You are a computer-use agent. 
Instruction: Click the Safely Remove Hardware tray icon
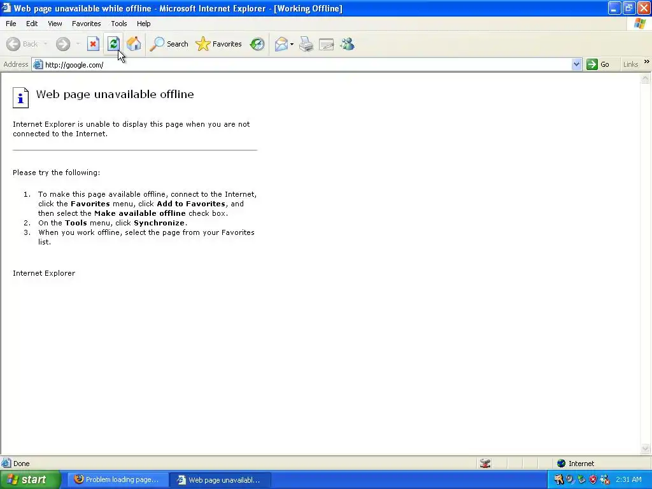tap(581, 480)
